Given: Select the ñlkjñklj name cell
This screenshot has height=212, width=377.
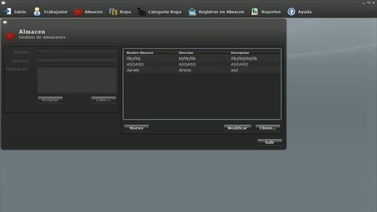Looking at the screenshot, I should 134,59.
